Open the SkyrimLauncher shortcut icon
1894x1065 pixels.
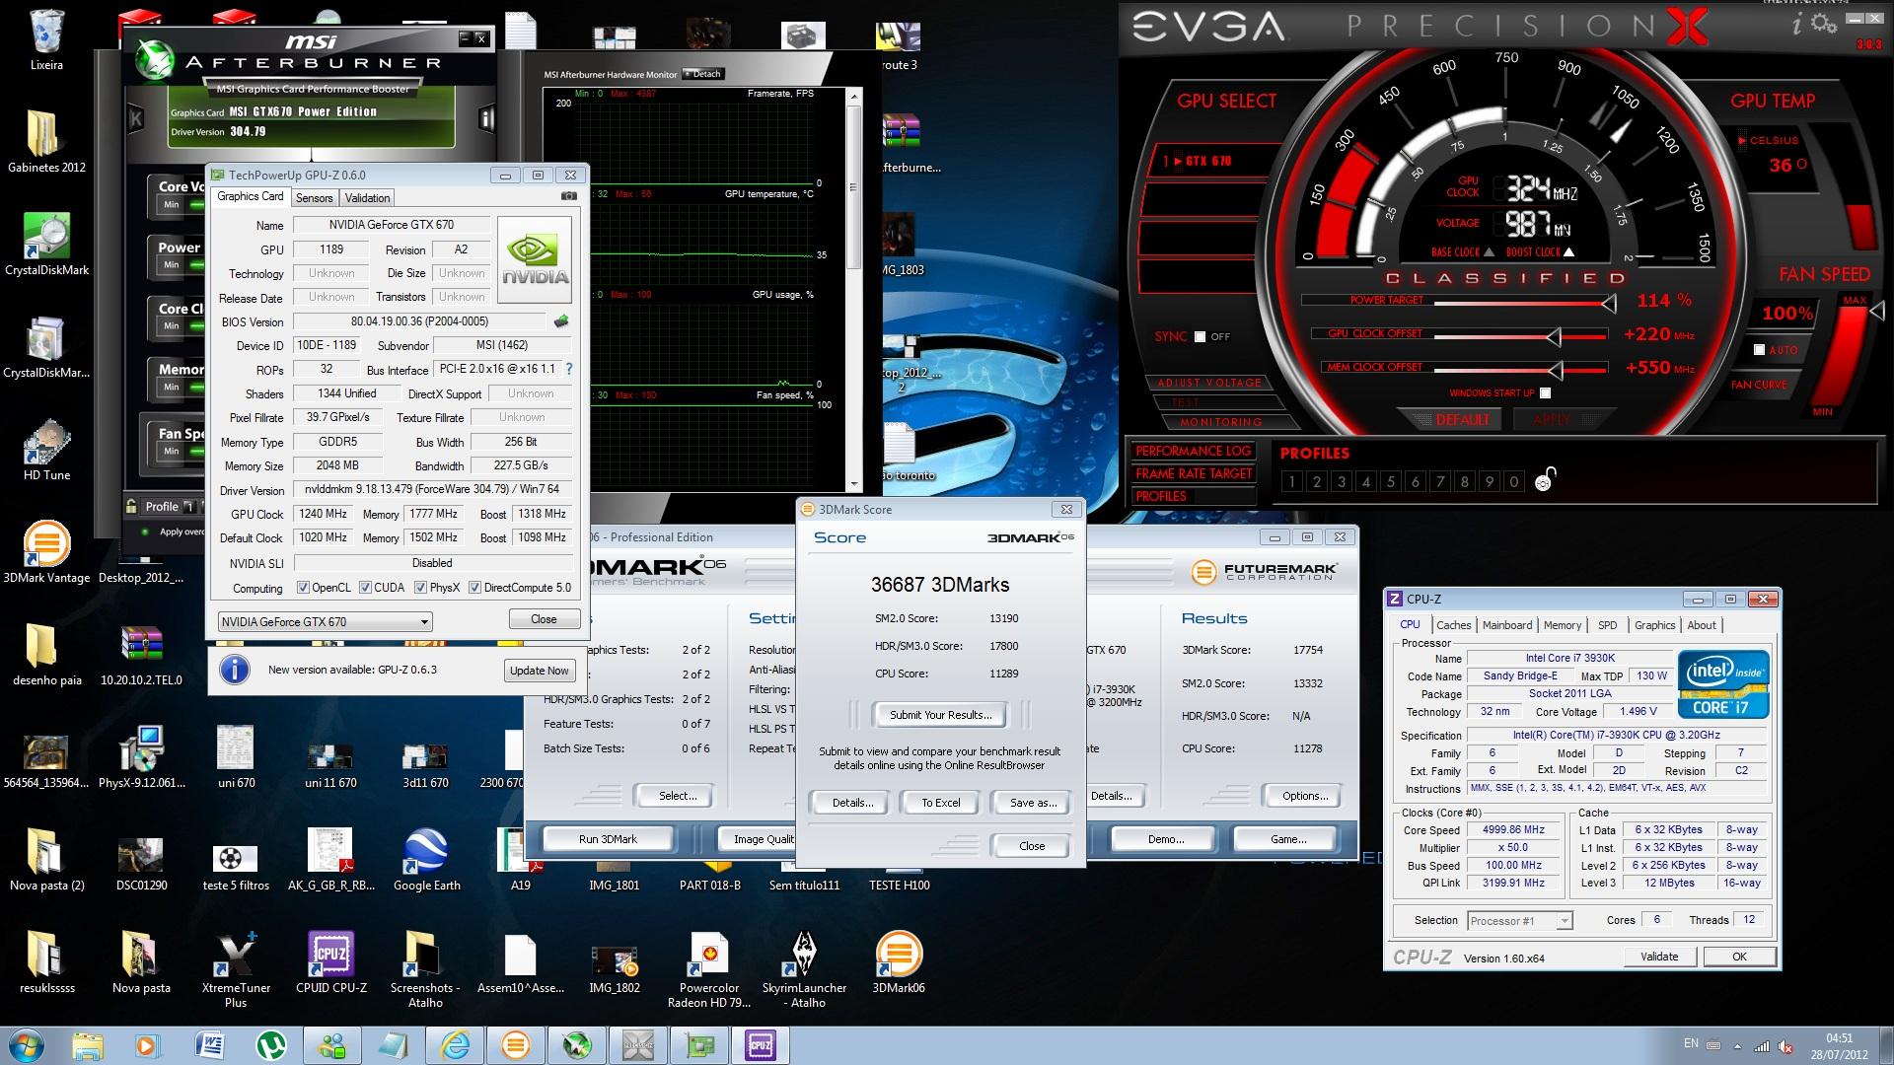point(804,968)
